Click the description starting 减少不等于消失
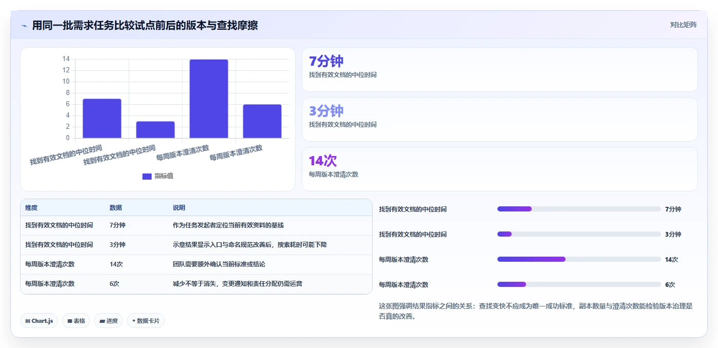The width and height of the screenshot is (718, 348). tap(238, 284)
